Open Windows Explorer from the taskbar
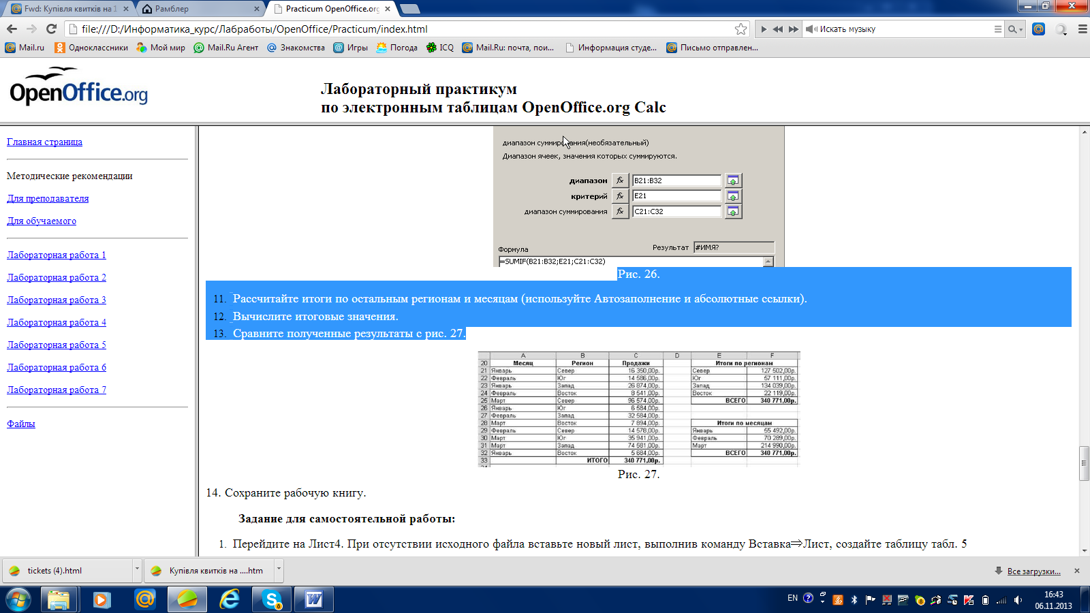1090x613 pixels. pos(59,599)
